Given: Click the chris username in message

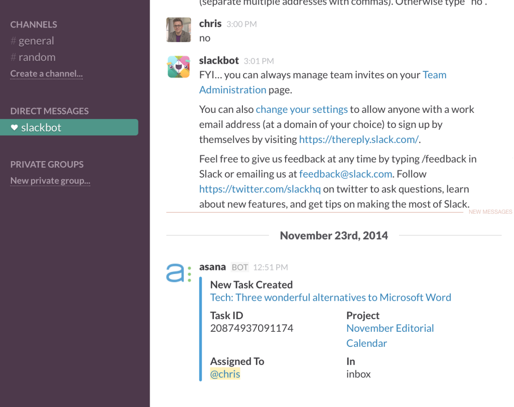Looking at the screenshot, I should [210, 24].
